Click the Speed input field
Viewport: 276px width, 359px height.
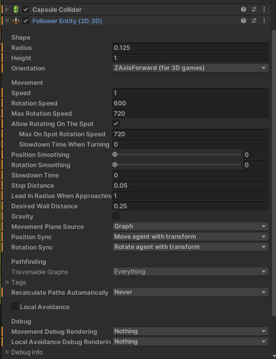[191, 93]
